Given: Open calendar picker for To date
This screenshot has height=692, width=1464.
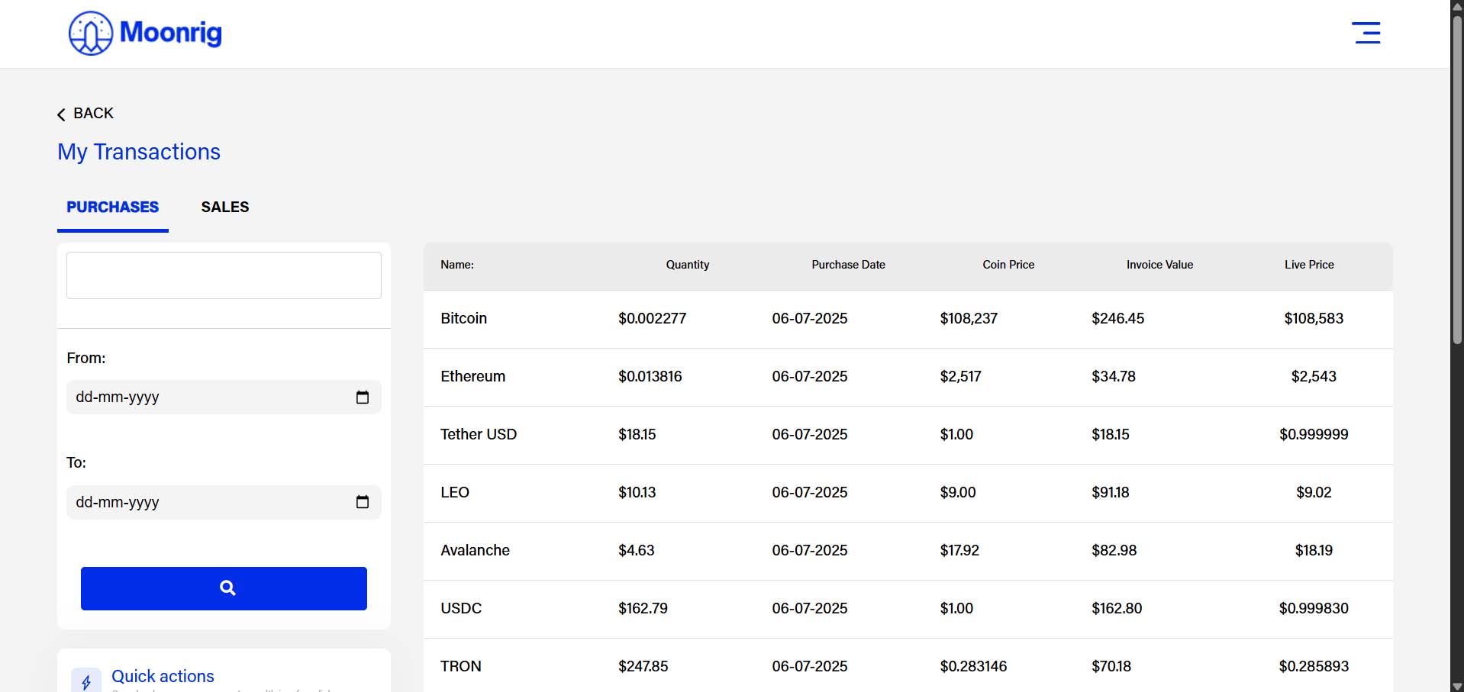Looking at the screenshot, I should coord(363,502).
